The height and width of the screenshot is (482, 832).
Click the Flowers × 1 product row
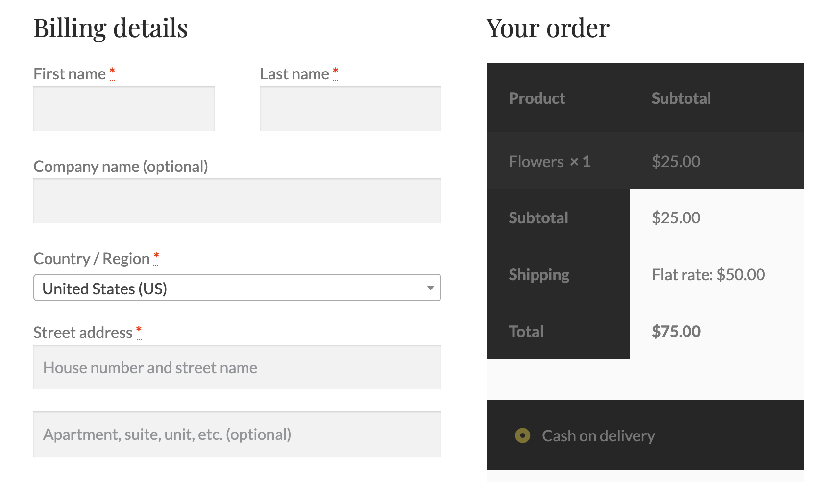[x=645, y=161]
